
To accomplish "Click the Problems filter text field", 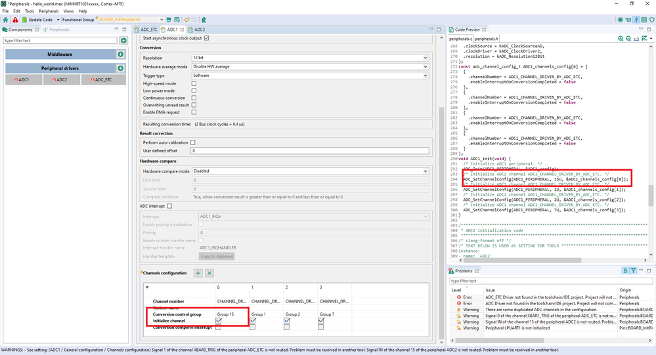I will click(x=550, y=281).
